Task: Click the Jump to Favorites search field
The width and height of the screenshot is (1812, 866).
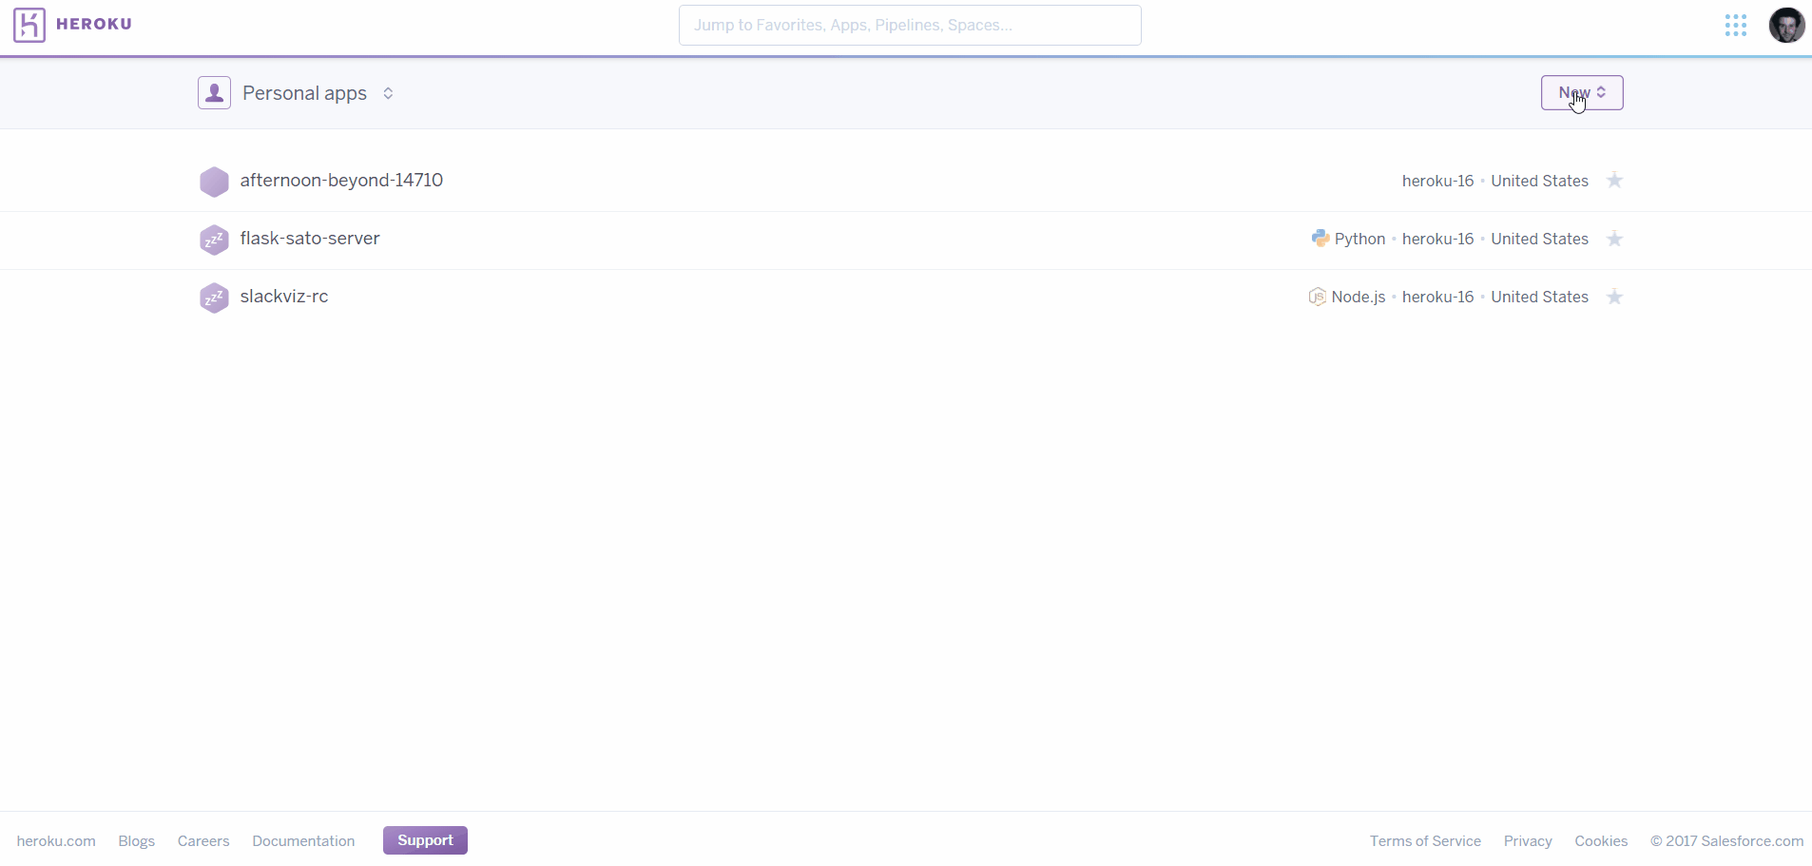Action: (911, 25)
